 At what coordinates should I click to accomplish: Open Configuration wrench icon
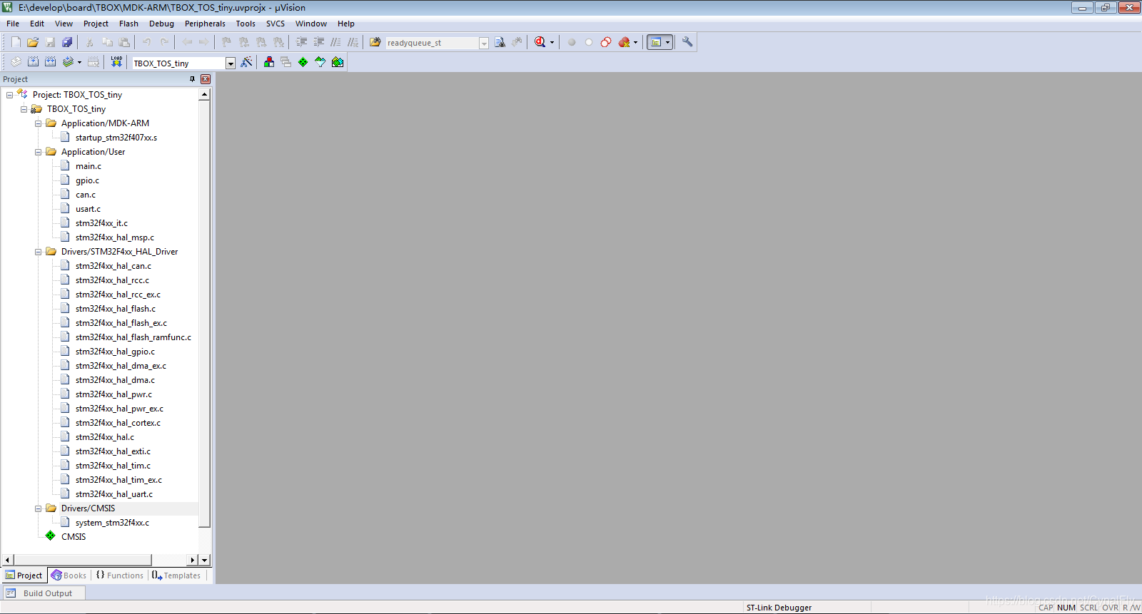point(687,42)
